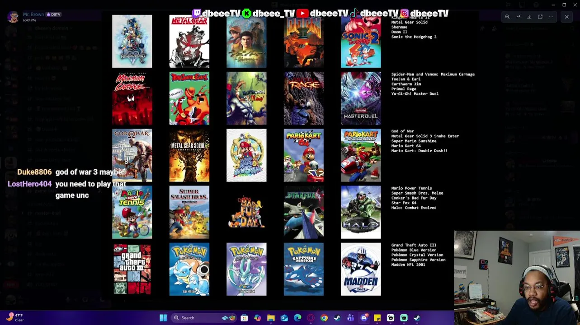580x325 pixels.
Task: Click the Metal Gear Solid cover art
Action: pos(189,41)
